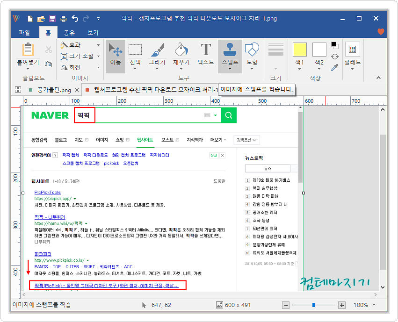Click the orange heart icon
Screen dimensions: 398x322
point(381,32)
